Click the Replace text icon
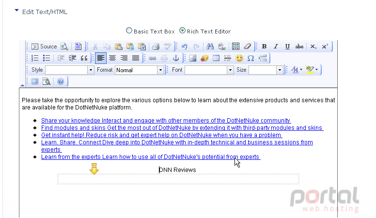Viewport: 376px width, 218px height. pos(222,47)
